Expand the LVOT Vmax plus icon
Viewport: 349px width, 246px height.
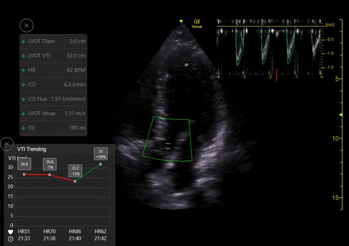(x=24, y=114)
